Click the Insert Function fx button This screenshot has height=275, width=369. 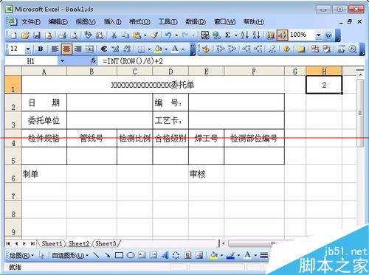(x=93, y=60)
